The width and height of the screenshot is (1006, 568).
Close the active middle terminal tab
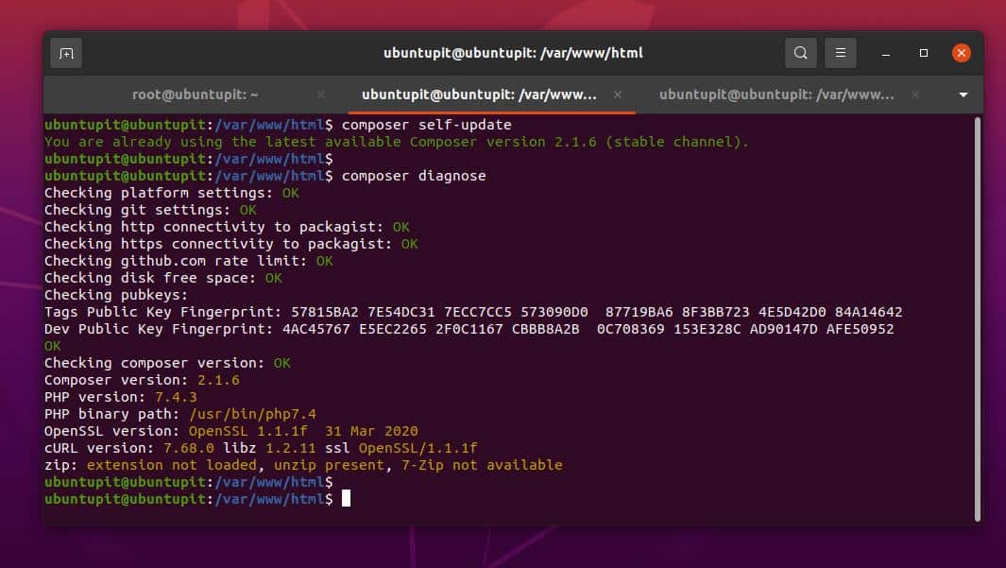coord(617,95)
